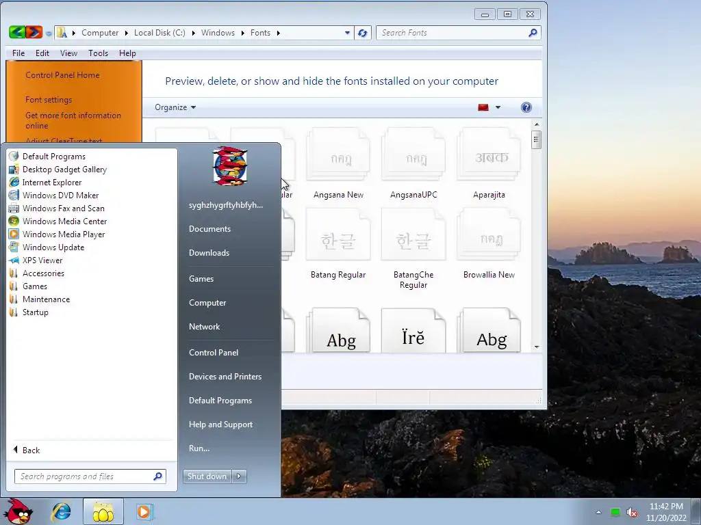This screenshot has width=701, height=525.
Task: Click the green system tray icon
Action: pos(615,512)
